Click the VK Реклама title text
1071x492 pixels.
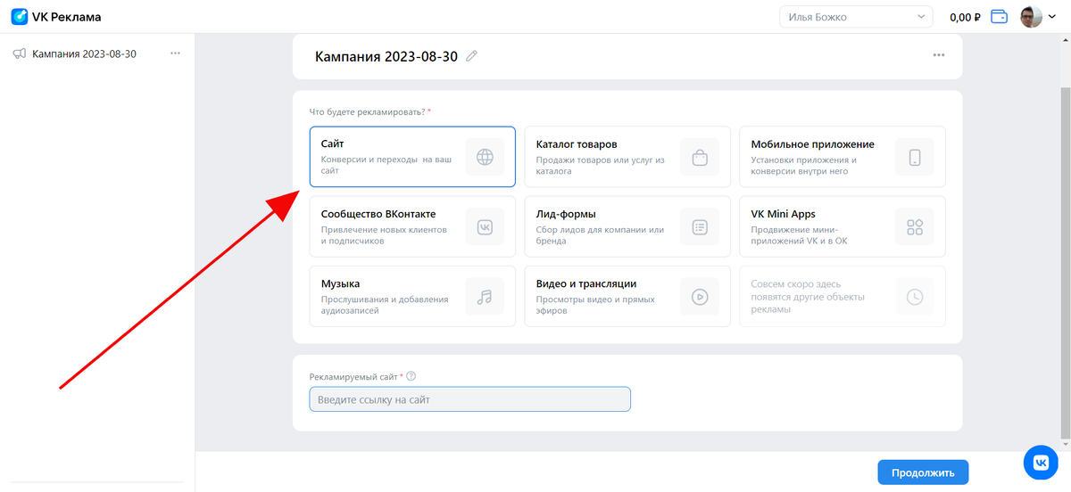click(x=67, y=17)
